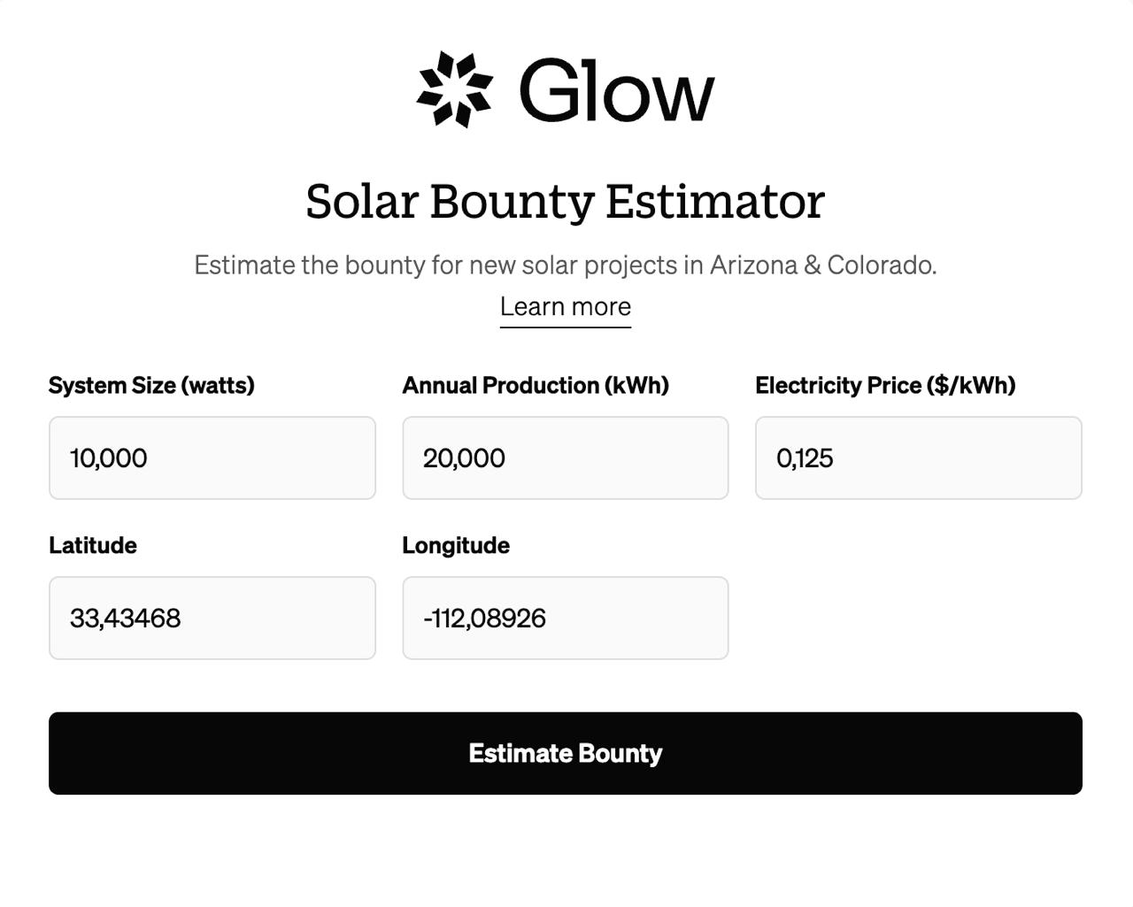Open the Learn more link

pyautogui.click(x=566, y=306)
